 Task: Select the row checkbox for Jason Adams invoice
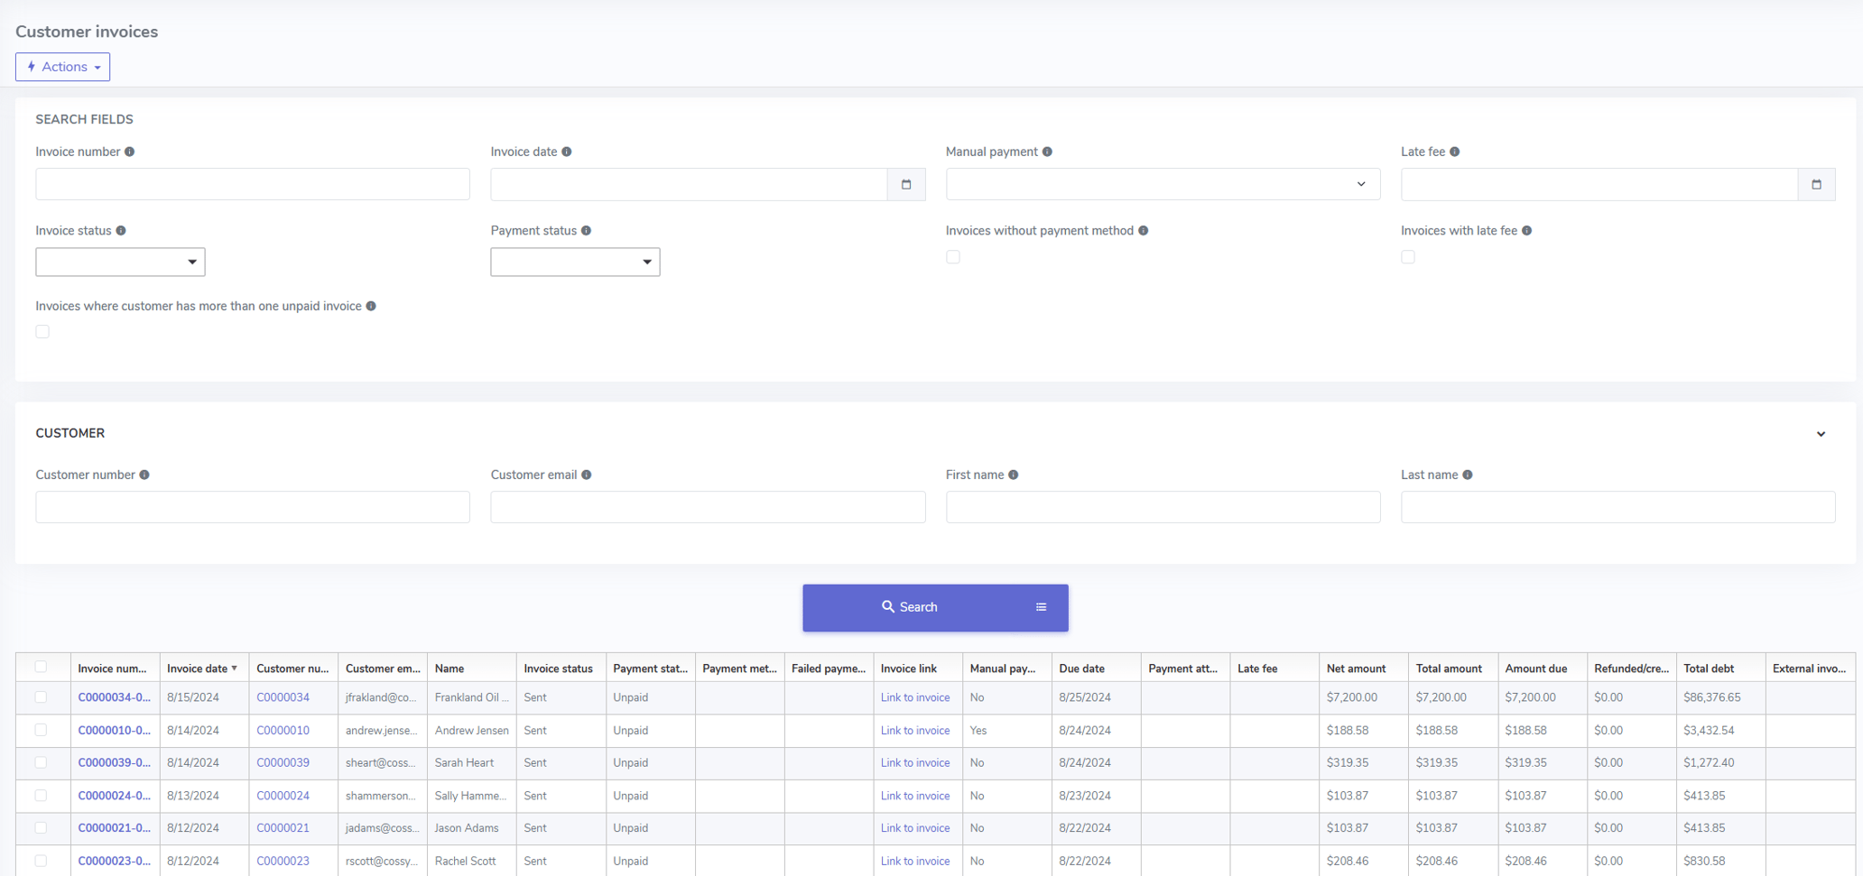pyautogui.click(x=41, y=827)
